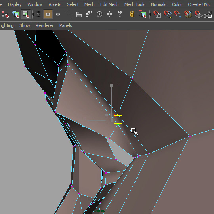Open the Color menu
Image resolution: width=214 pixels, height=214 pixels.
(x=177, y=4)
